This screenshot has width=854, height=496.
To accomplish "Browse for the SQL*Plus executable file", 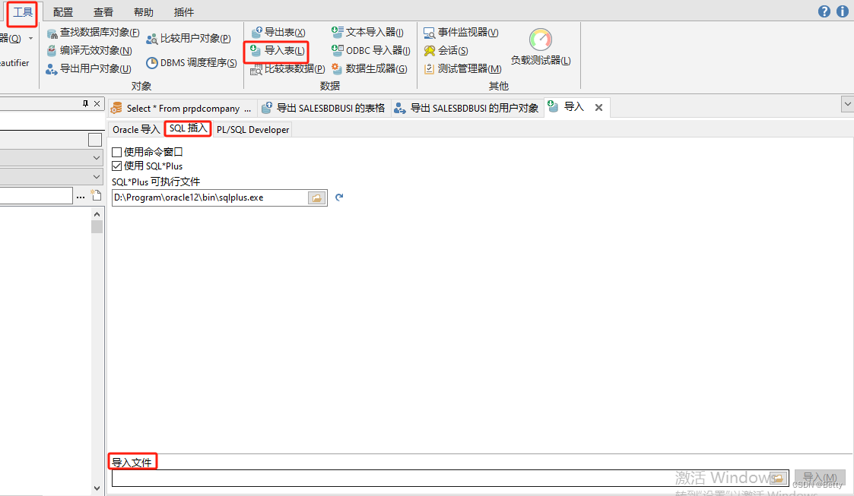I will tap(316, 196).
